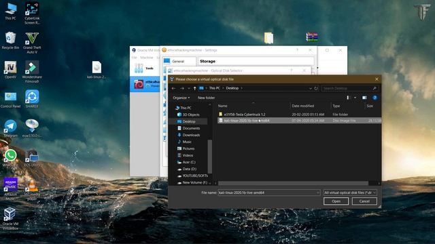Viewport: 435px width, 244px height.
Task: Select the This PC desktop icon
Action: tap(10, 12)
